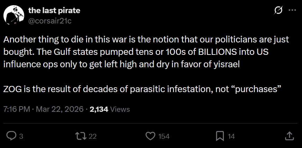Screen dimensions: 302x148
Task: Open the share icon menu
Action: tap(289, 136)
